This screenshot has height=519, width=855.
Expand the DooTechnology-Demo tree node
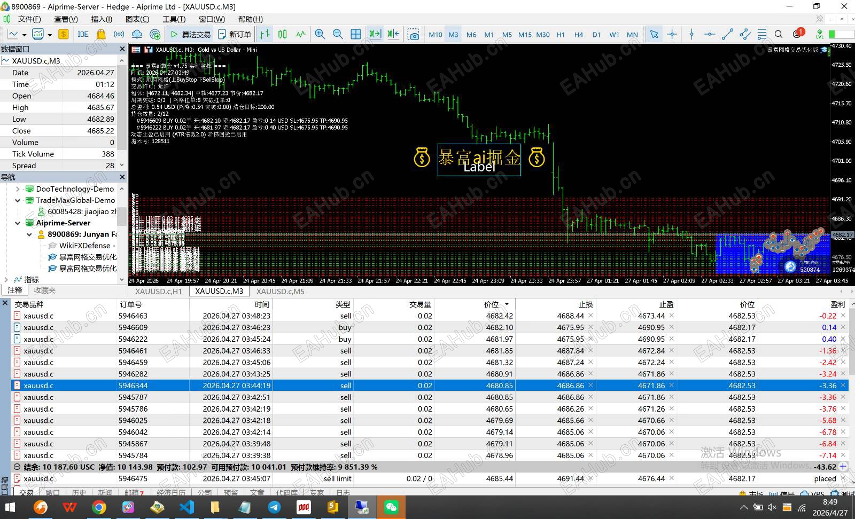(18, 188)
